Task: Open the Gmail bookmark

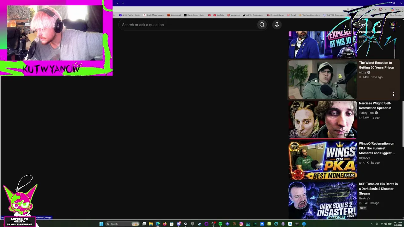Action: pyautogui.click(x=292, y=15)
